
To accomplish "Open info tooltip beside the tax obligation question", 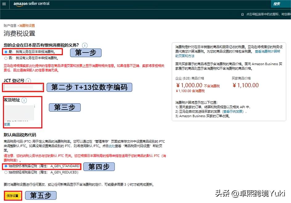I will pyautogui.click(x=84, y=45).
